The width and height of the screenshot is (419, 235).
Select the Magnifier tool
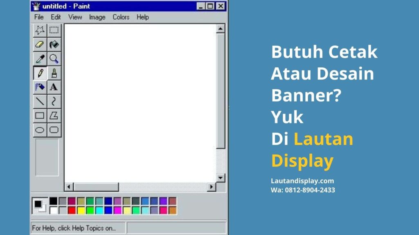coord(54,59)
